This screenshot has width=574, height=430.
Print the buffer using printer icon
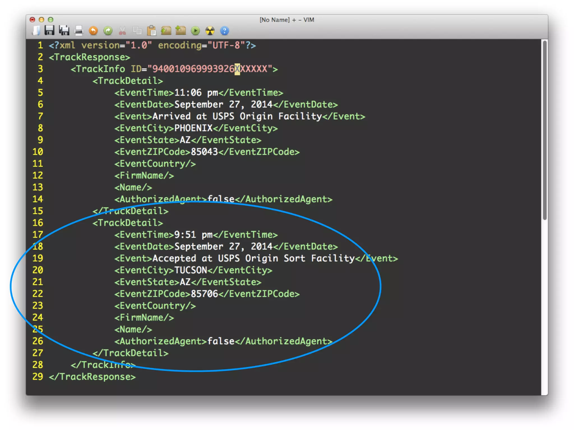click(x=79, y=31)
